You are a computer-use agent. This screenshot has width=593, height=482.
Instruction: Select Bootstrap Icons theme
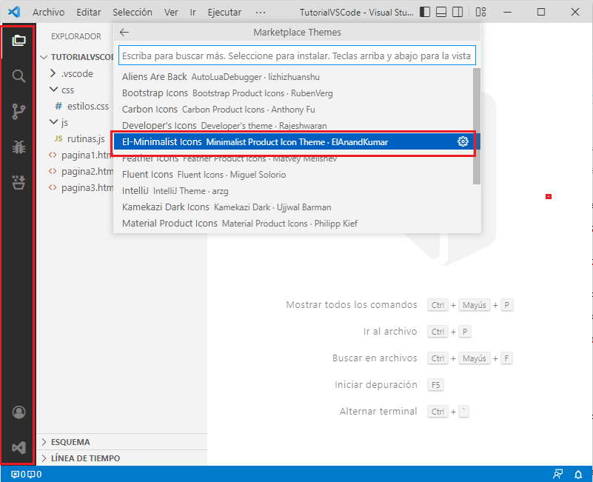click(x=293, y=93)
